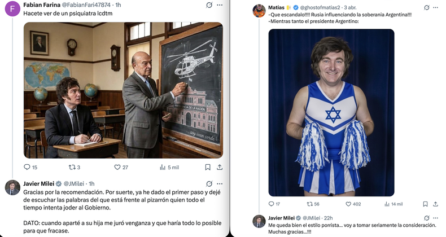Image resolution: width=446 pixels, height=237 pixels.
Task: Open Grok icon on Fabian Farina's tweet
Action: (209, 5)
